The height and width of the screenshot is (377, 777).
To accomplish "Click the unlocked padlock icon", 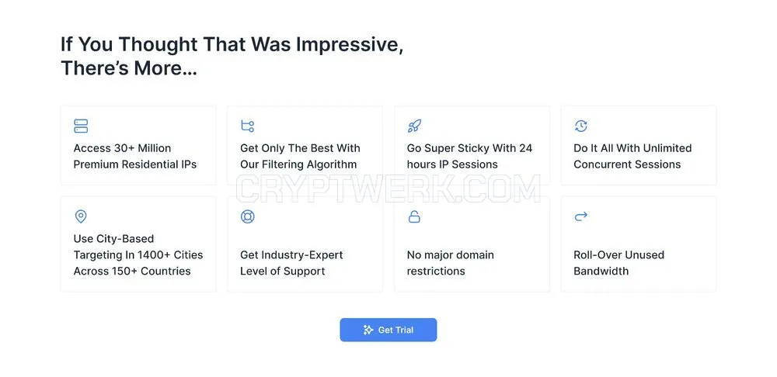I will 414,216.
